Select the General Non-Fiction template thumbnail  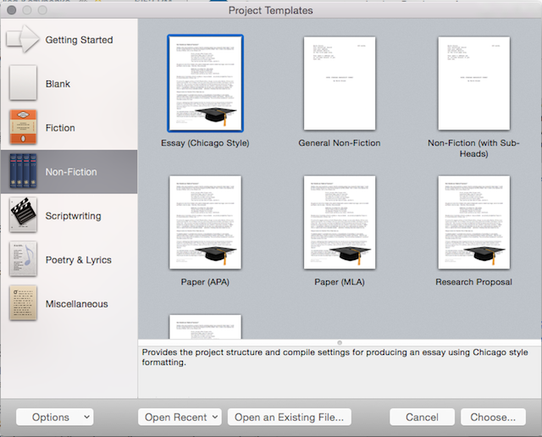point(340,83)
